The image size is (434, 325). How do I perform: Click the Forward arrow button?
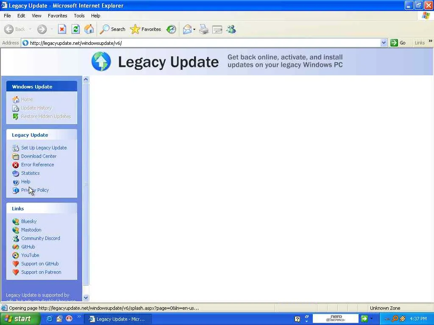pos(42,29)
